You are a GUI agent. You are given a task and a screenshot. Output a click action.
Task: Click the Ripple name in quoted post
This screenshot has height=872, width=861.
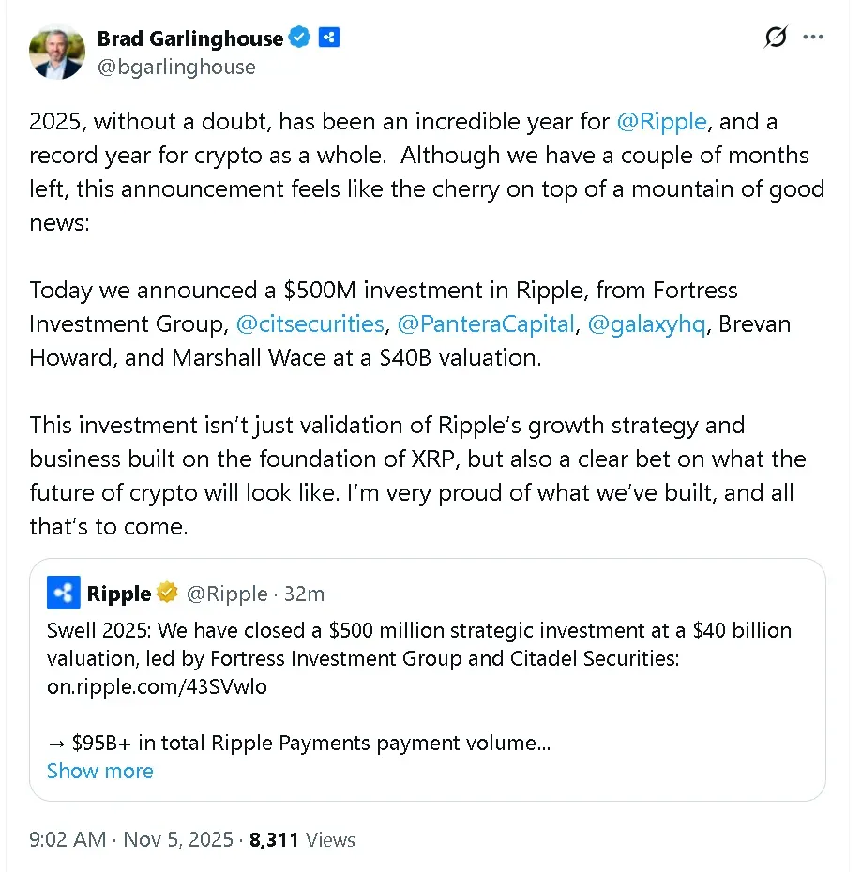[118, 594]
